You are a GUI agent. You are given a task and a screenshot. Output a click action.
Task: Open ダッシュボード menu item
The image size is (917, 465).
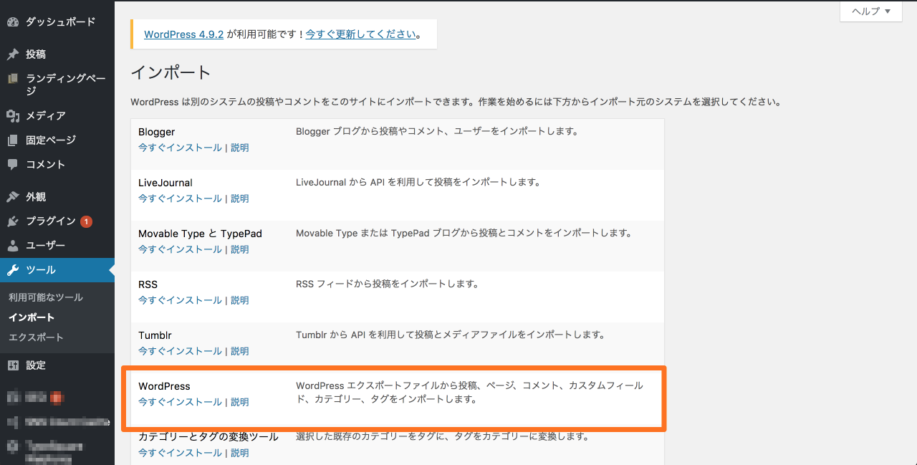tap(57, 21)
